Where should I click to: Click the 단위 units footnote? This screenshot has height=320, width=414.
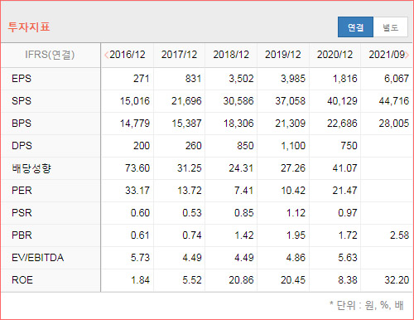(367, 305)
